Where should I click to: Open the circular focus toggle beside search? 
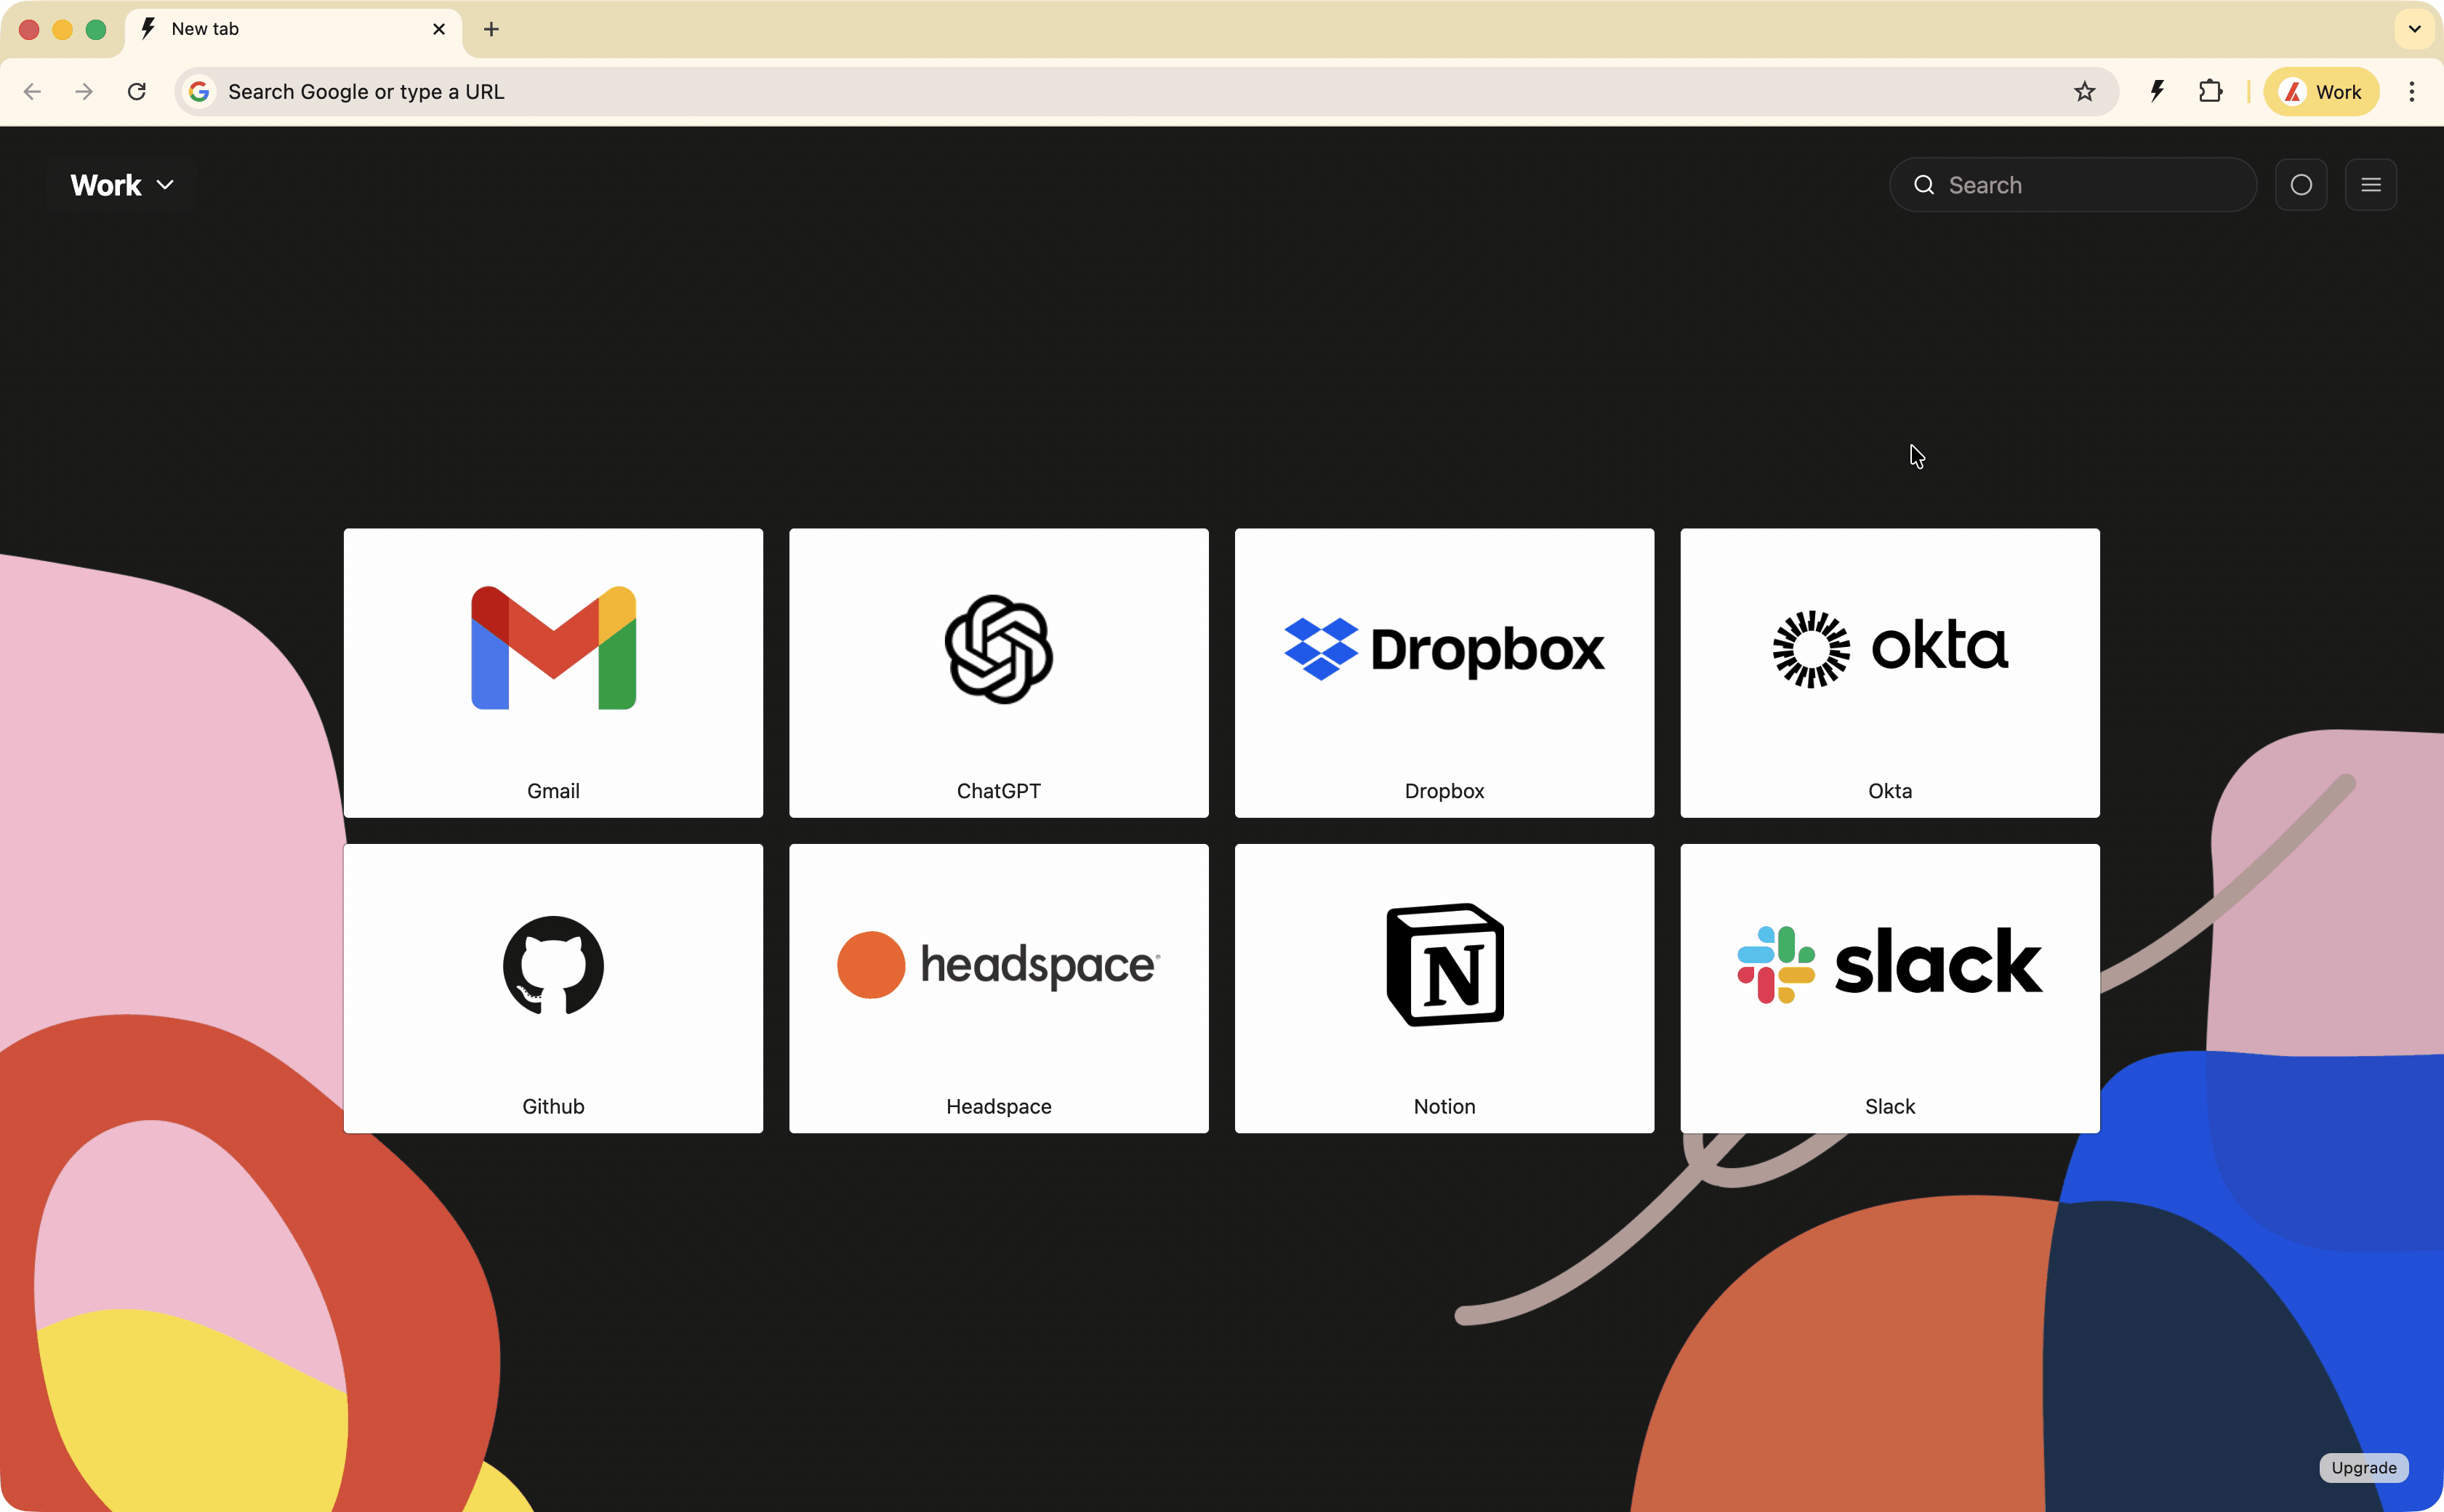tap(2301, 184)
